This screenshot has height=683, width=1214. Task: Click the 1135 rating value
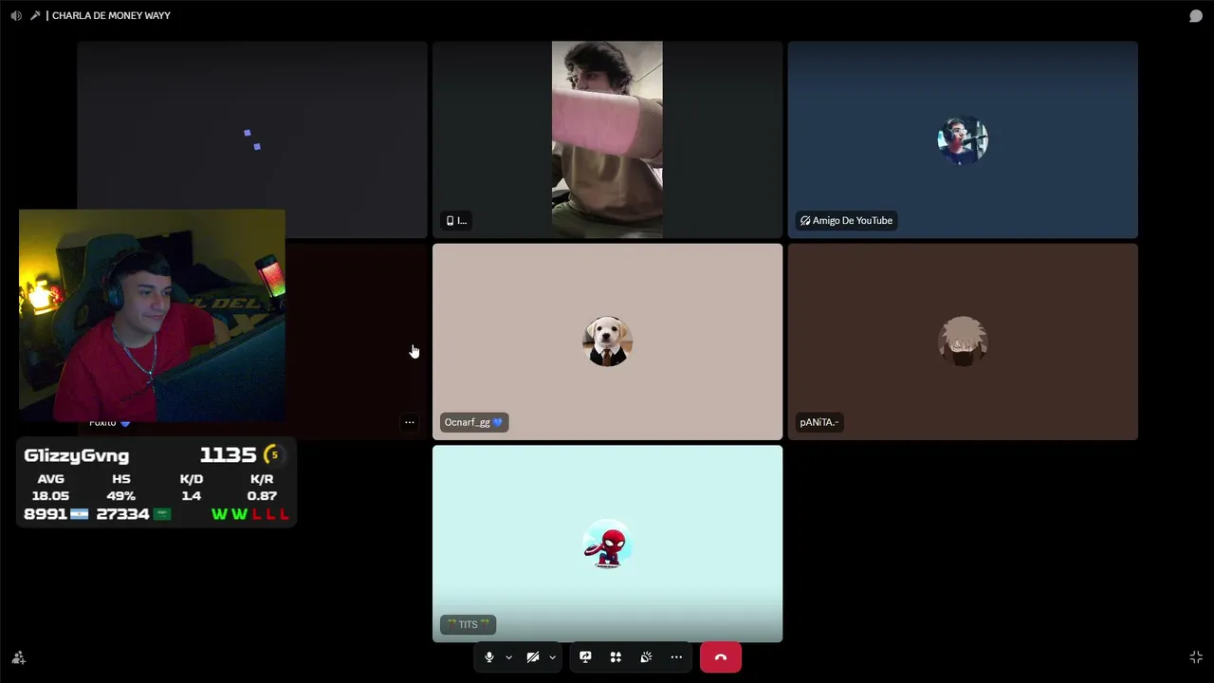click(229, 455)
